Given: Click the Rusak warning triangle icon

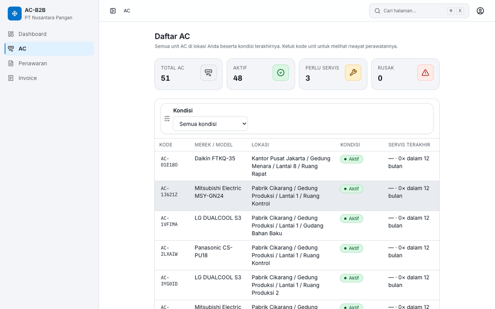Looking at the screenshot, I should point(425,72).
